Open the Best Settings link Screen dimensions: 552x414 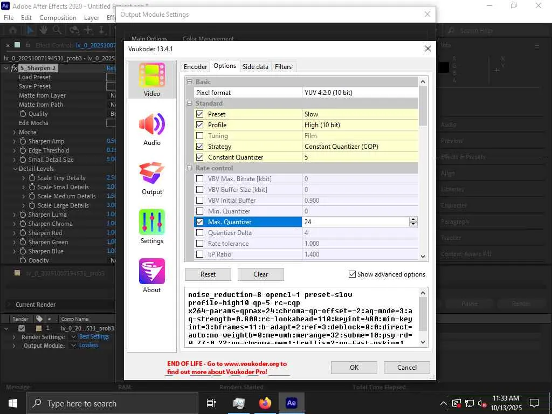click(94, 336)
